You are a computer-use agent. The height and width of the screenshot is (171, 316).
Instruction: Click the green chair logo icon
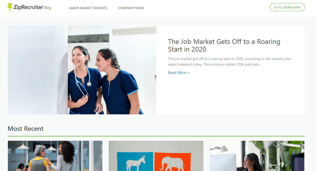click(x=10, y=7)
